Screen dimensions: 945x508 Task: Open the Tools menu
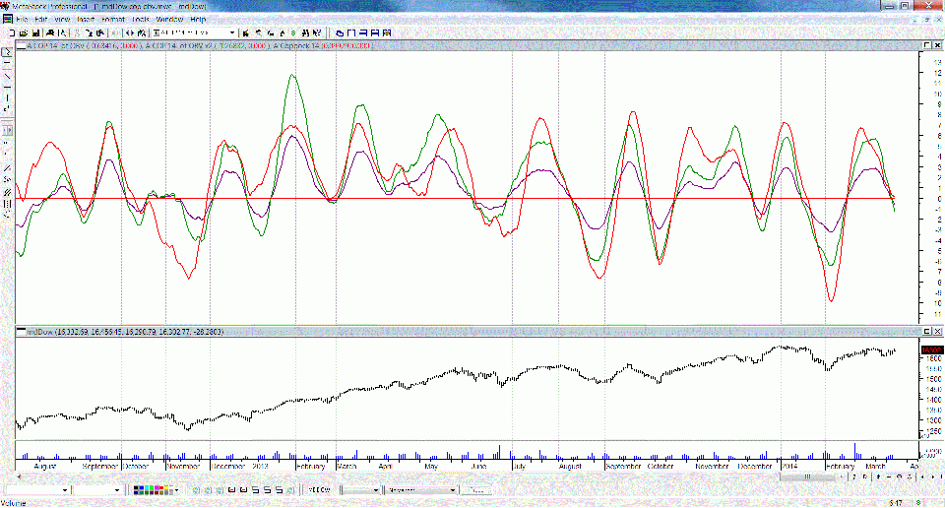pyautogui.click(x=141, y=19)
